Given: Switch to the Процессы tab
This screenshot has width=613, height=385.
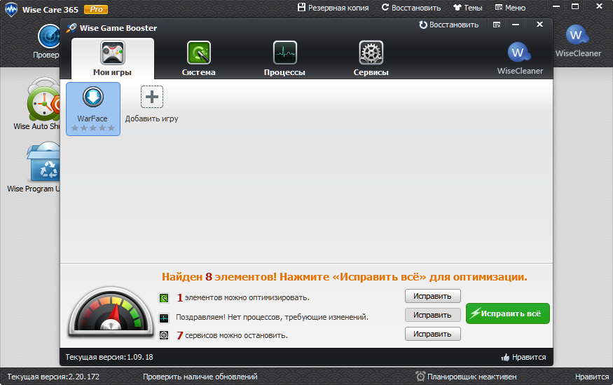Looking at the screenshot, I should pos(284,58).
